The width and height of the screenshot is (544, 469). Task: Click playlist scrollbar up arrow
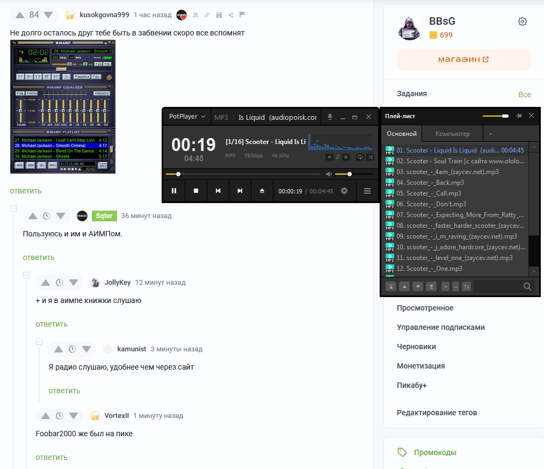[534, 147]
